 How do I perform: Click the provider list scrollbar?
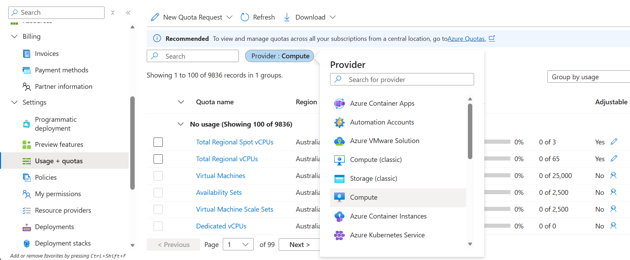[470, 132]
